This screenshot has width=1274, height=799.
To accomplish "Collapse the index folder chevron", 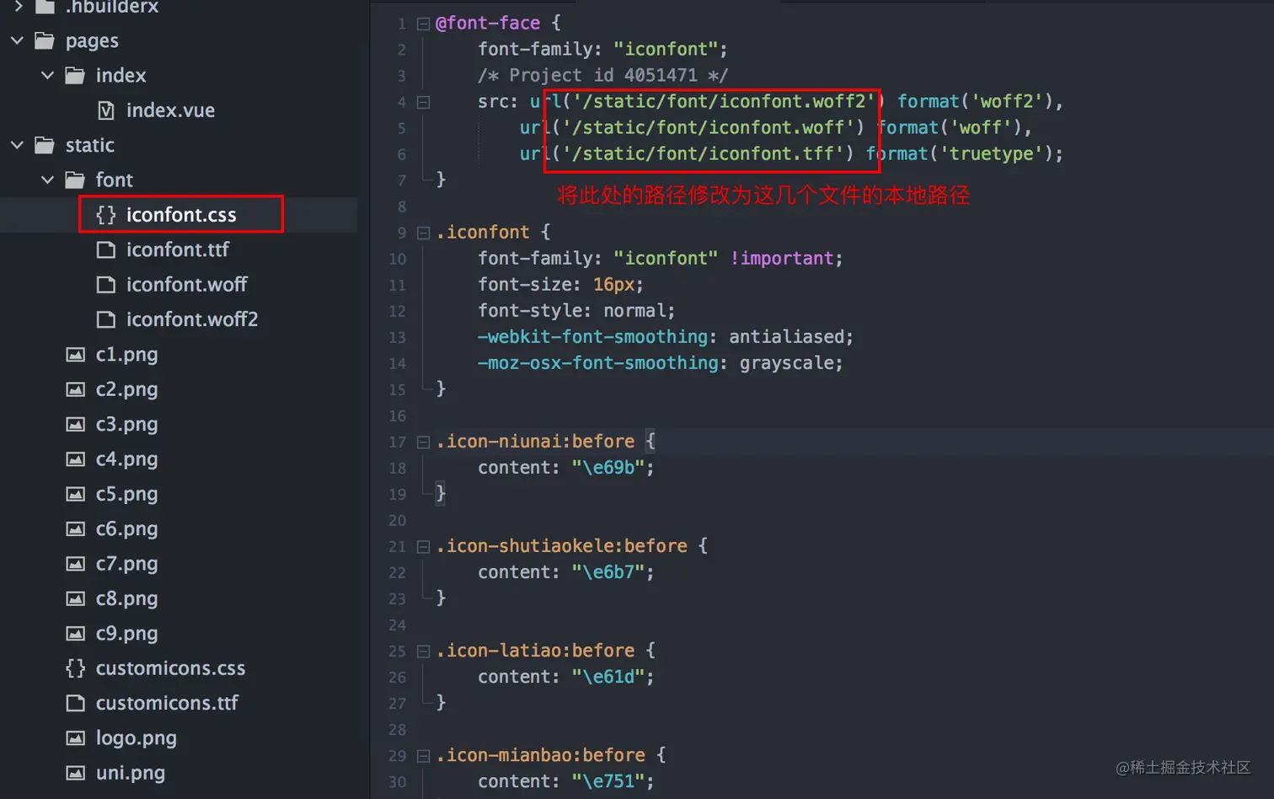I will (48, 75).
